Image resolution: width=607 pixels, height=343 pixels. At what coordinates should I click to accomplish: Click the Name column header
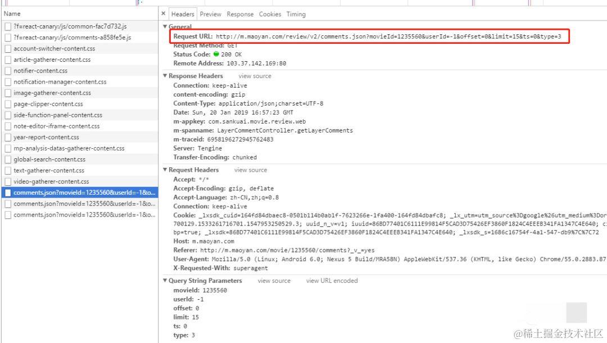80,13
